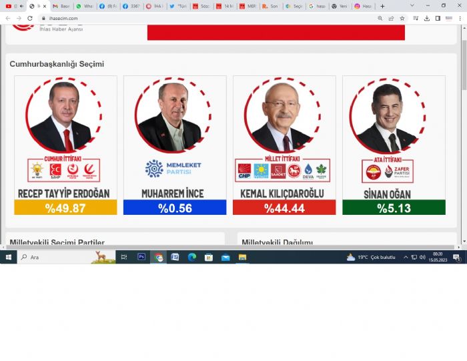Mute the YouTube tab's audio icon
This screenshot has height=361, width=467.
(21, 6)
